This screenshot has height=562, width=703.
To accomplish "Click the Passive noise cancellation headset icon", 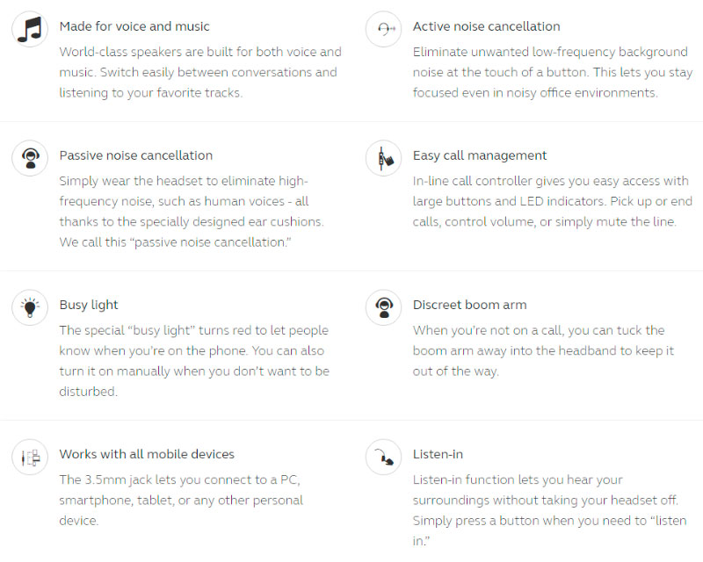I will point(30,158).
